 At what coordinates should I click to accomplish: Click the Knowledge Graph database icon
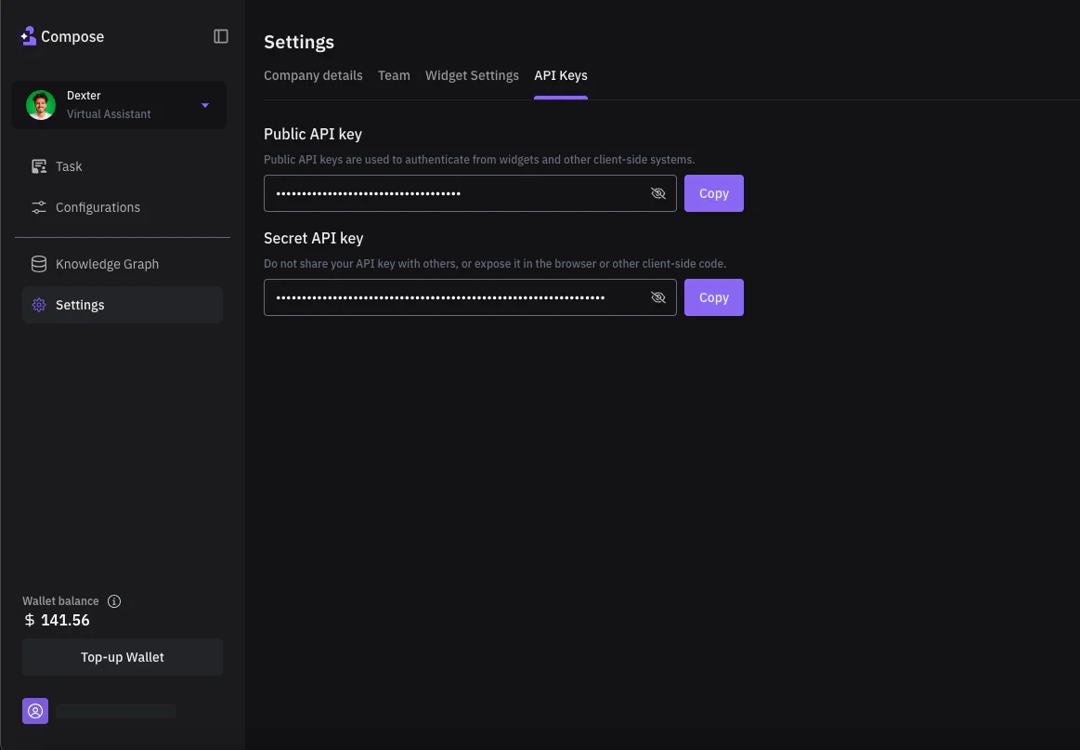coord(39,264)
